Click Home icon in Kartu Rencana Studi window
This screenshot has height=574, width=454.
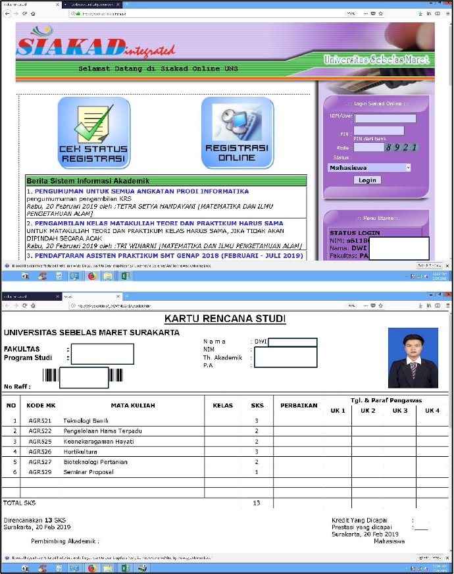[34, 305]
